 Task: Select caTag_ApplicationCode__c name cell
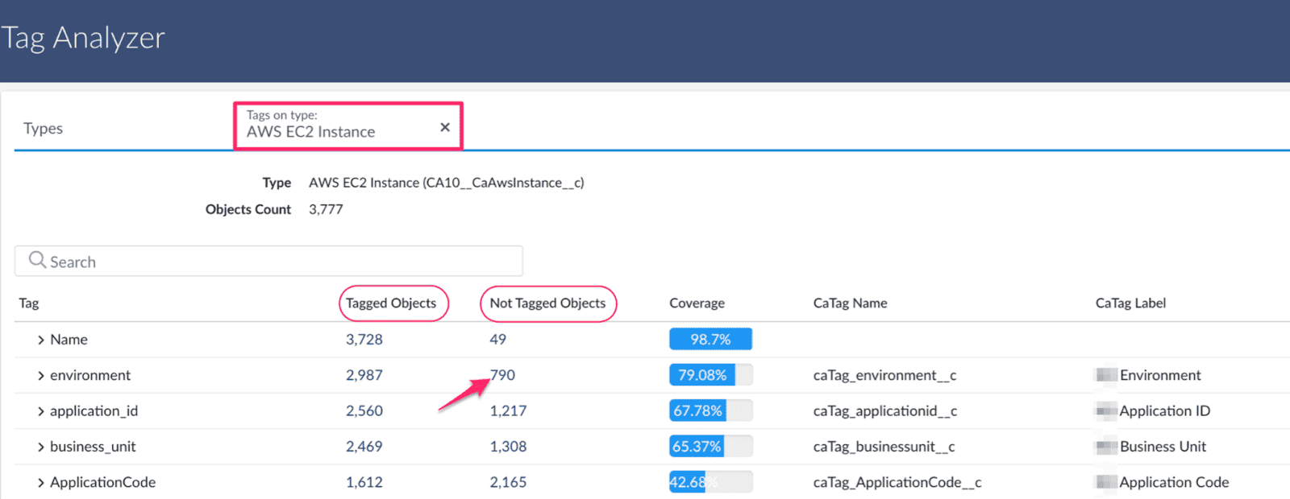[897, 482]
